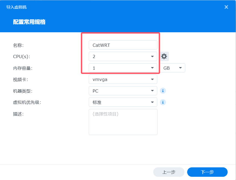This screenshot has height=180, width=236.
Task: Click the dropdown arrow on the GB selector
Action: click(x=180, y=68)
